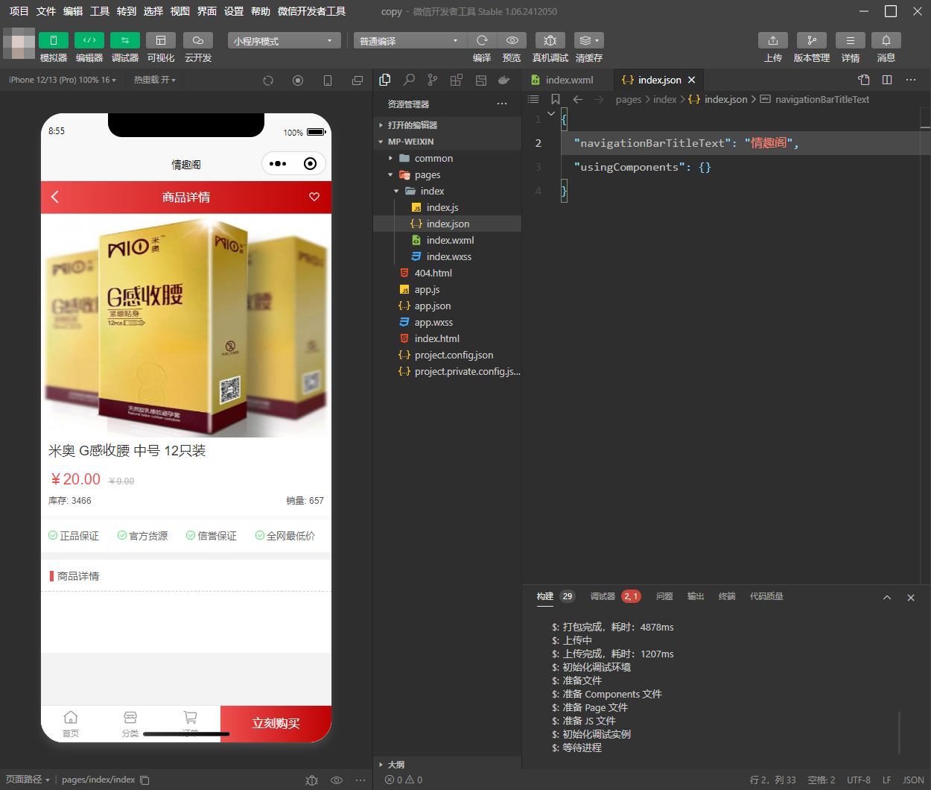The width and height of the screenshot is (931, 790).
Task: Open the 普通编译 compile mode dropdown
Action: pos(409,41)
